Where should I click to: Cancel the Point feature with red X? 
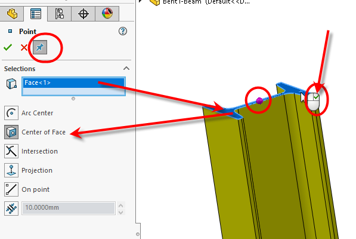pos(24,48)
